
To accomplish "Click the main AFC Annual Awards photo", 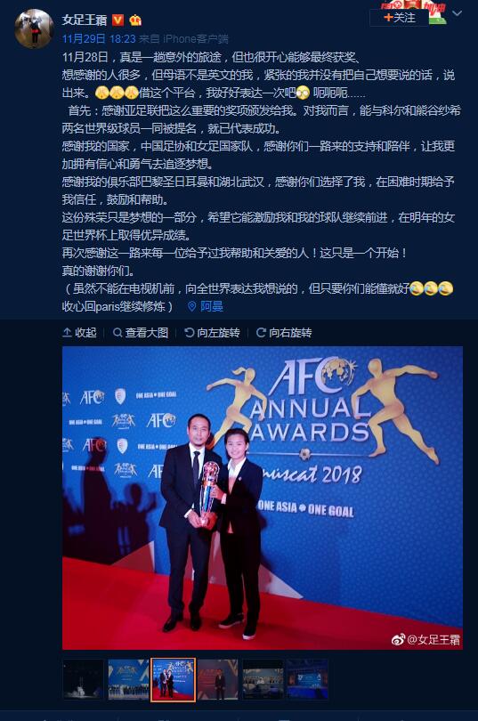I will tap(263, 498).
